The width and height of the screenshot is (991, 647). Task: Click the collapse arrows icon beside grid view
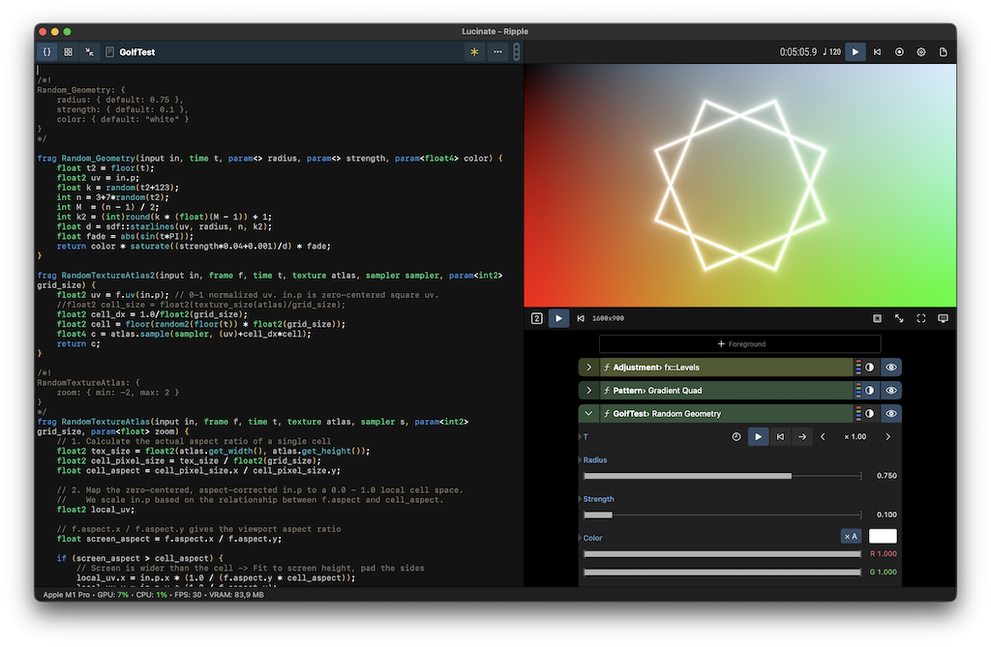(89, 52)
